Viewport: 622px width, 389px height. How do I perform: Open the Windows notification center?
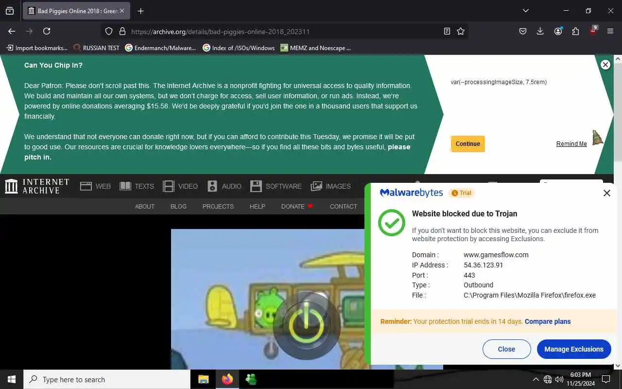(606, 379)
